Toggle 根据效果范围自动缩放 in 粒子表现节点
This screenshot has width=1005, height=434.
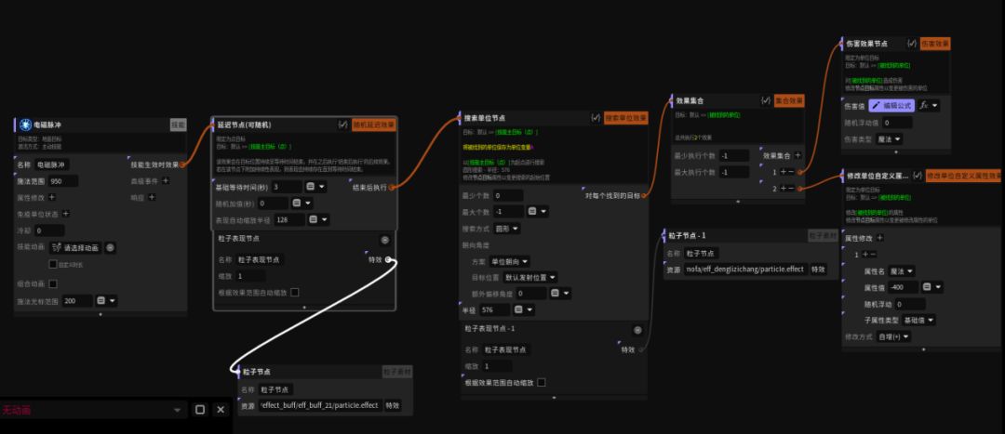point(294,292)
